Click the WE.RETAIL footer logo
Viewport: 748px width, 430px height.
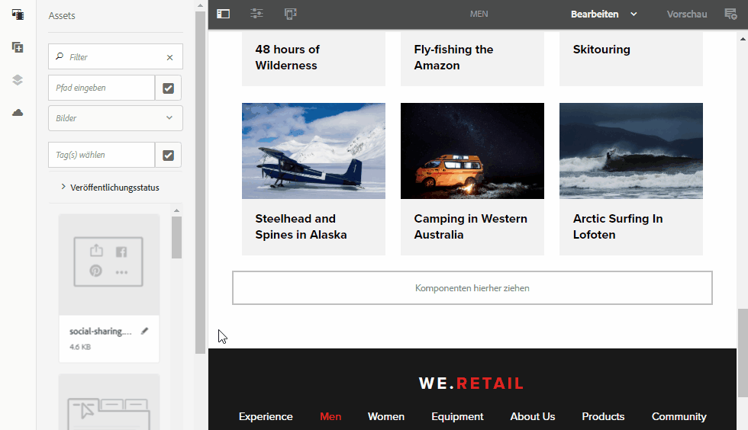click(471, 383)
